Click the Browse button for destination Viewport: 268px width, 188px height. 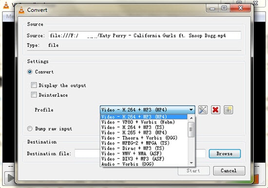[x=225, y=153]
